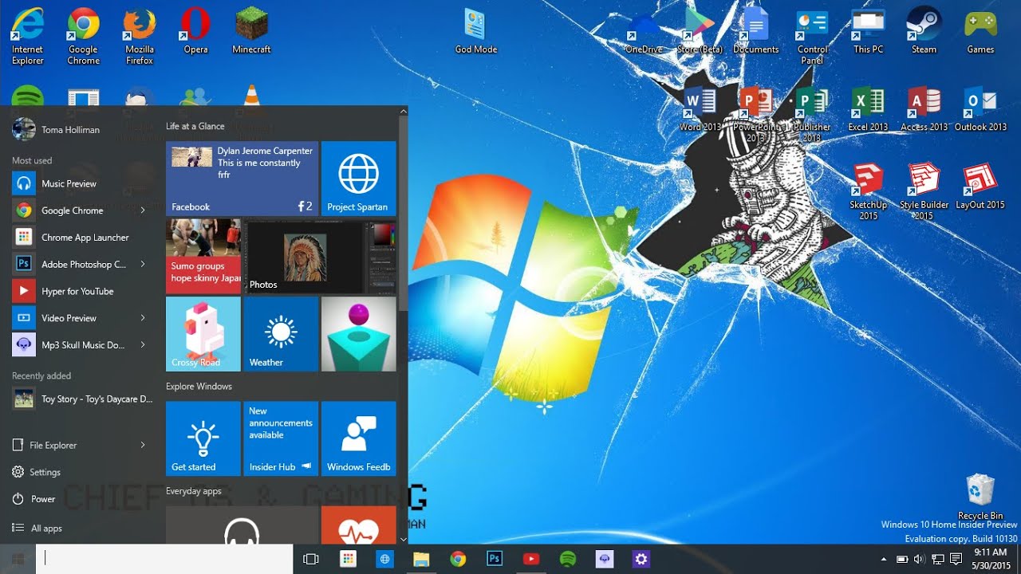
Task: Expand File Explorer submenu chevron
Action: [x=143, y=445]
